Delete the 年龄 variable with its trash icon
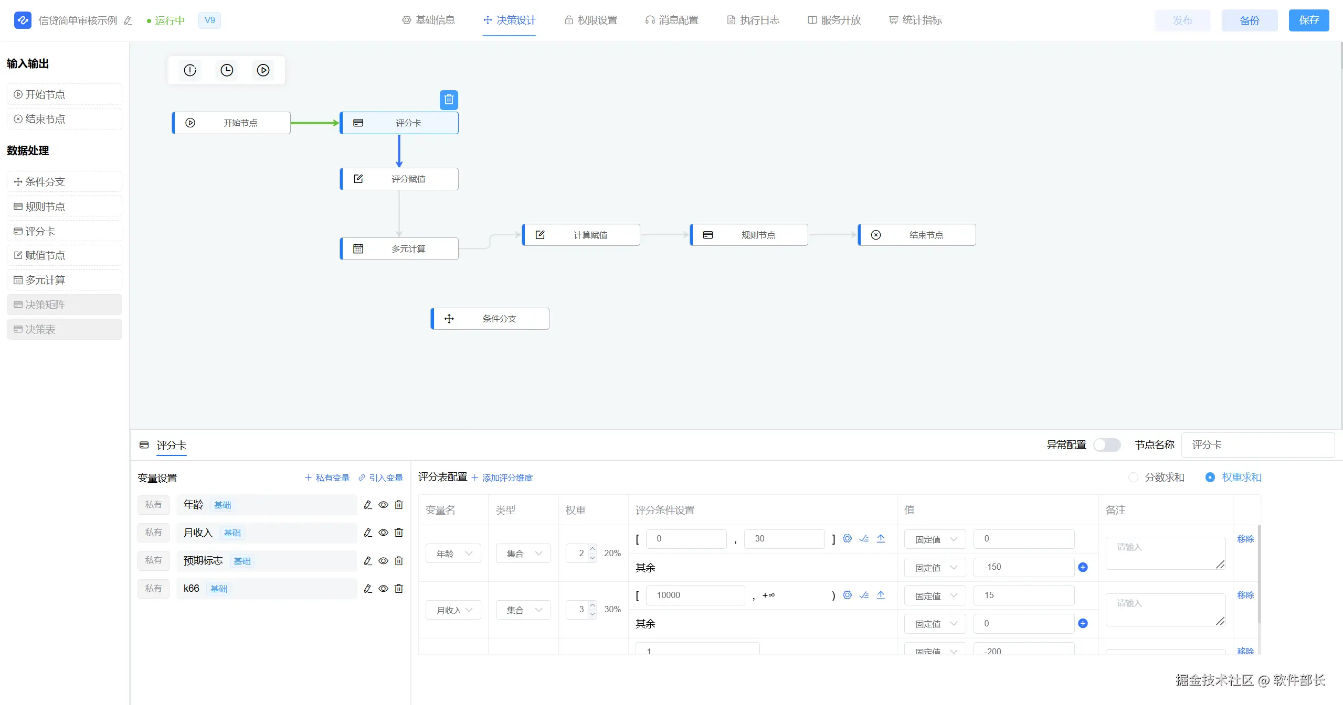The image size is (1343, 705). pyautogui.click(x=399, y=505)
